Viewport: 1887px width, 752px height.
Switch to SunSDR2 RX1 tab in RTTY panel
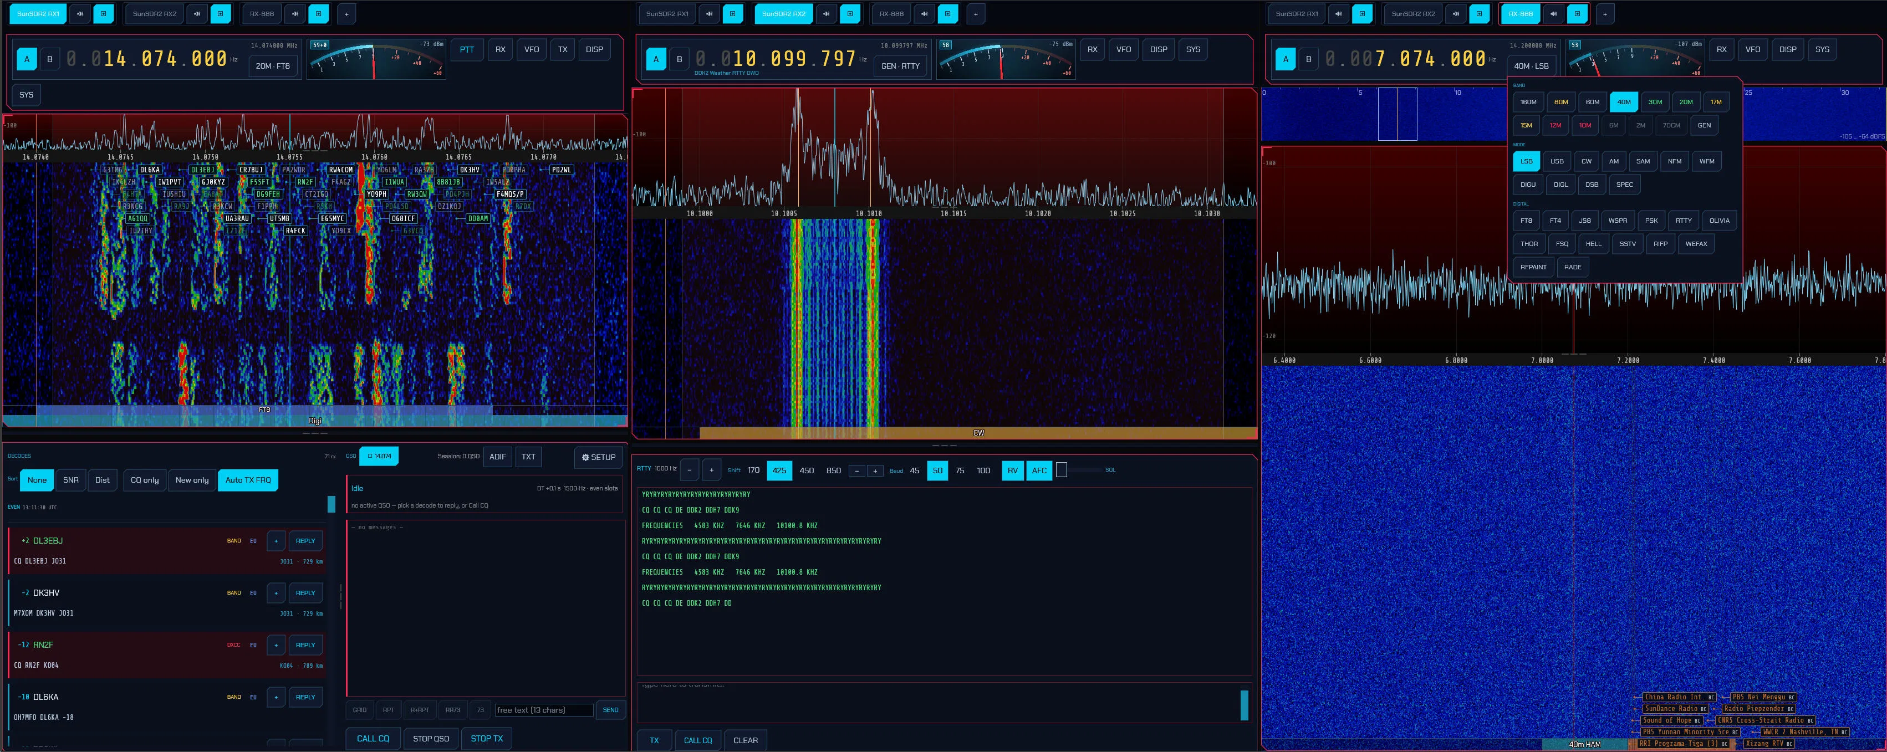tap(667, 14)
